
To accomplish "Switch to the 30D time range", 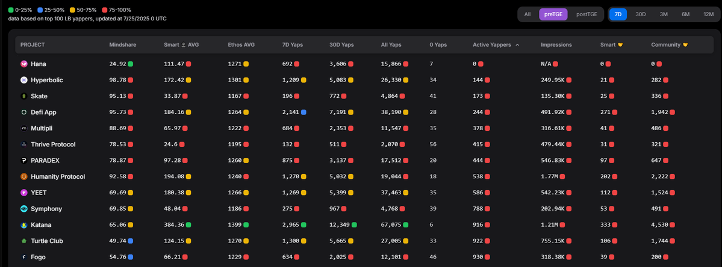I will point(641,14).
